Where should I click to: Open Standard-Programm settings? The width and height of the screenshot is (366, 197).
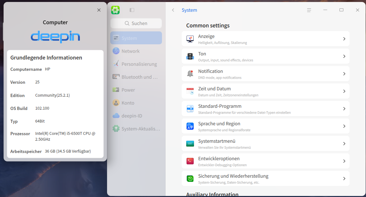pos(265,109)
